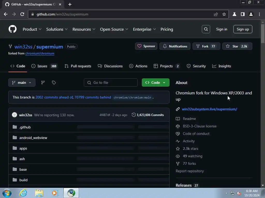
Task: Click the share icon in the address bar
Action: click(x=216, y=14)
